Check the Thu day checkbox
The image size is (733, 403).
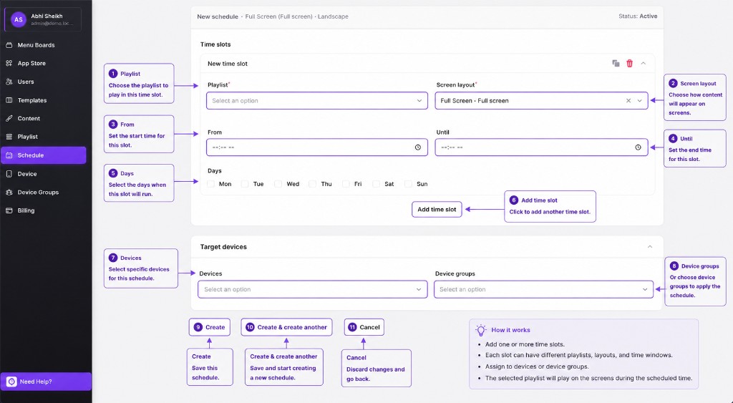[x=312, y=184]
